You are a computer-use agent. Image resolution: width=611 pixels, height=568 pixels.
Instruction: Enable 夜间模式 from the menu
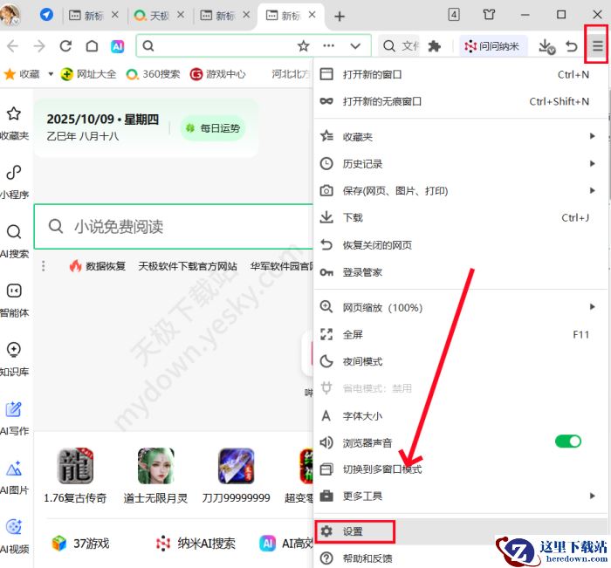pyautogui.click(x=460, y=361)
